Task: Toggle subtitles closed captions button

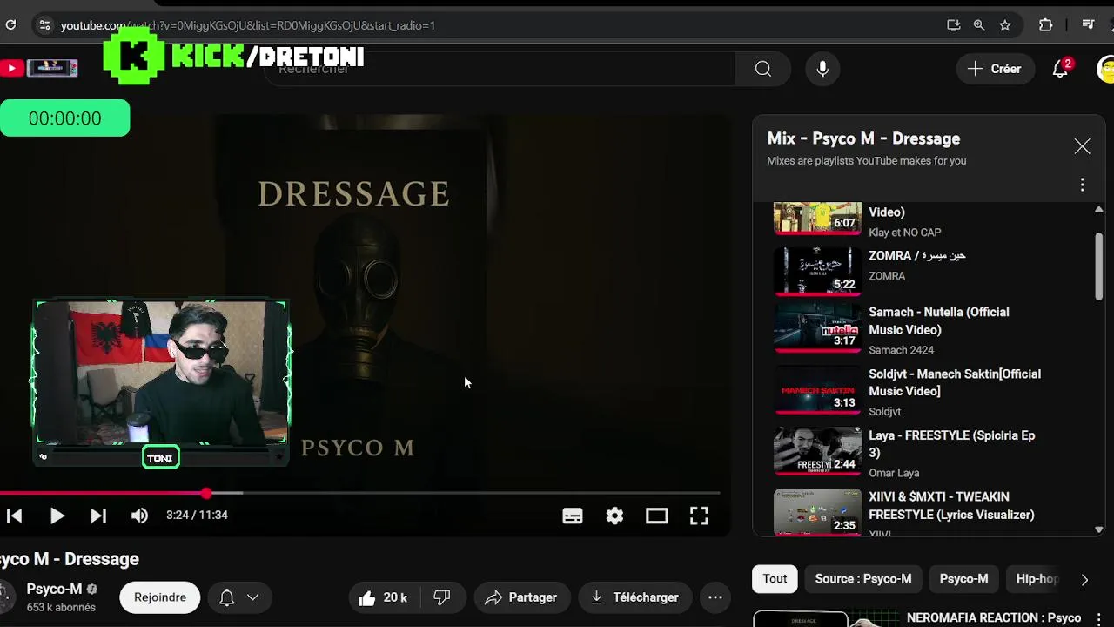Action: coord(573,516)
